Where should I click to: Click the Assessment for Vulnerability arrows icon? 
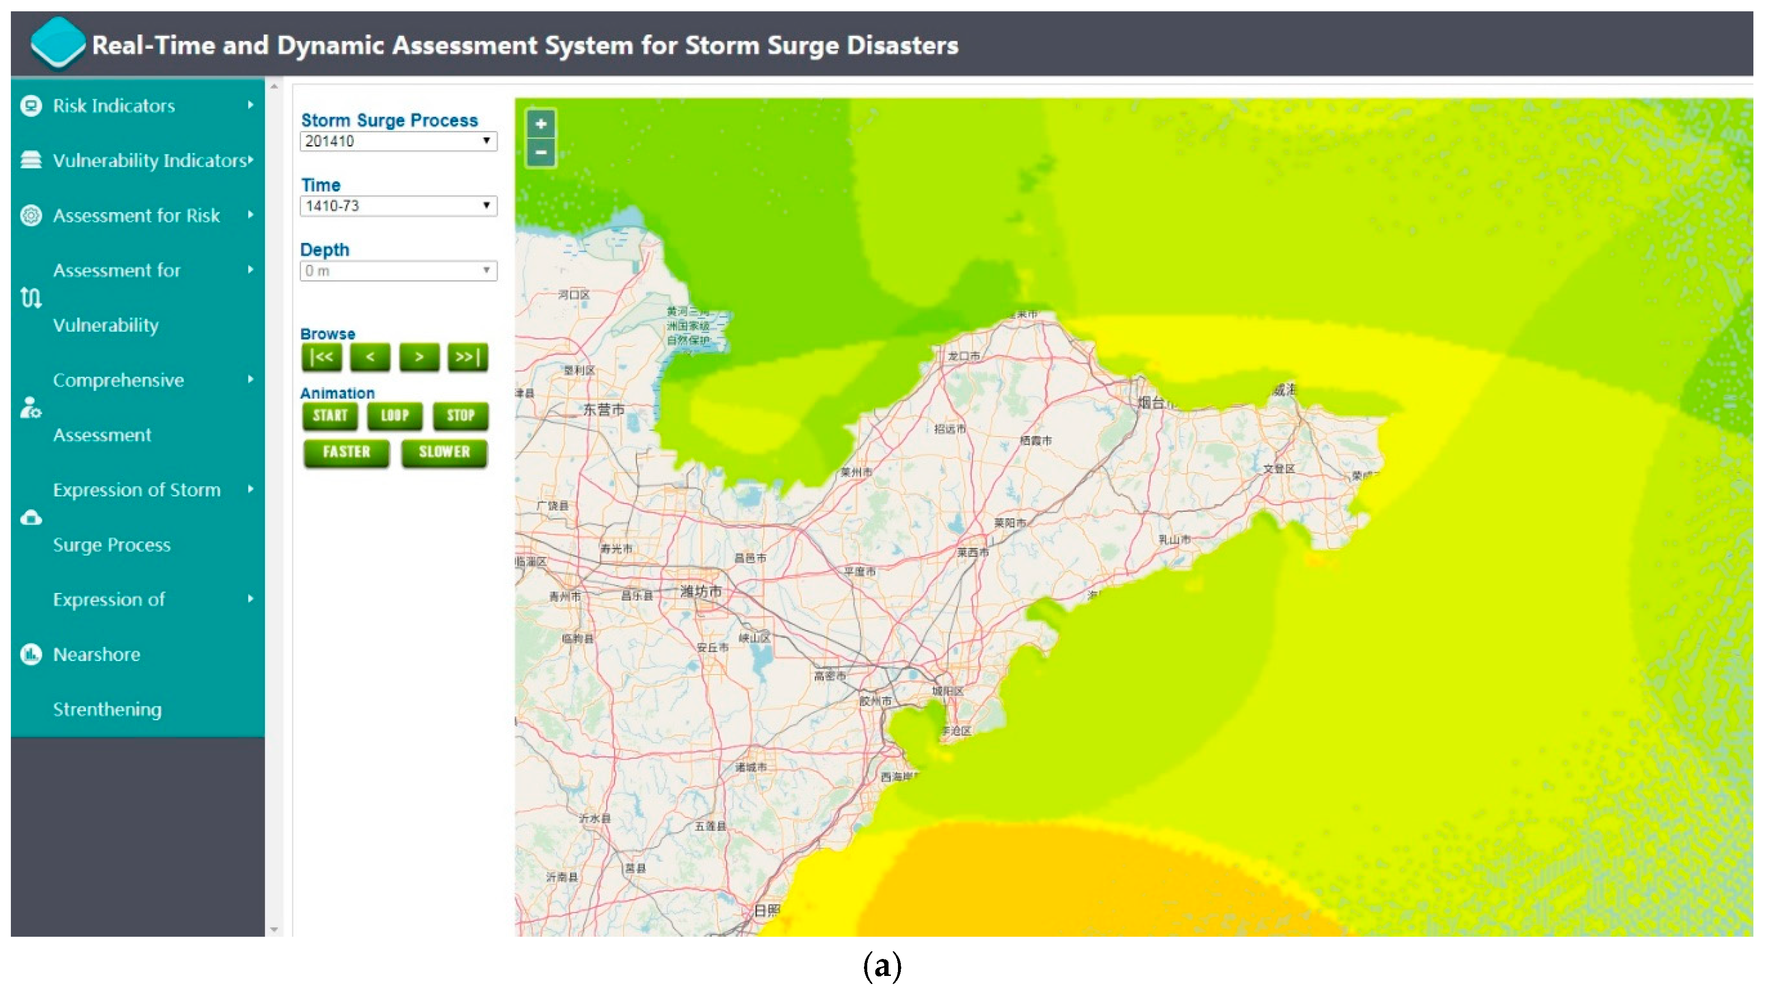tap(31, 298)
